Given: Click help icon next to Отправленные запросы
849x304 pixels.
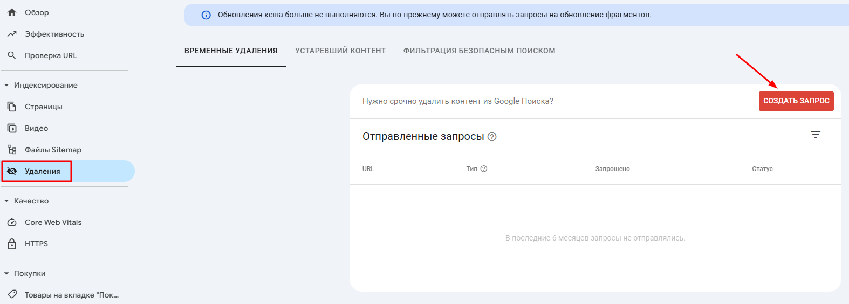Looking at the screenshot, I should point(492,137).
